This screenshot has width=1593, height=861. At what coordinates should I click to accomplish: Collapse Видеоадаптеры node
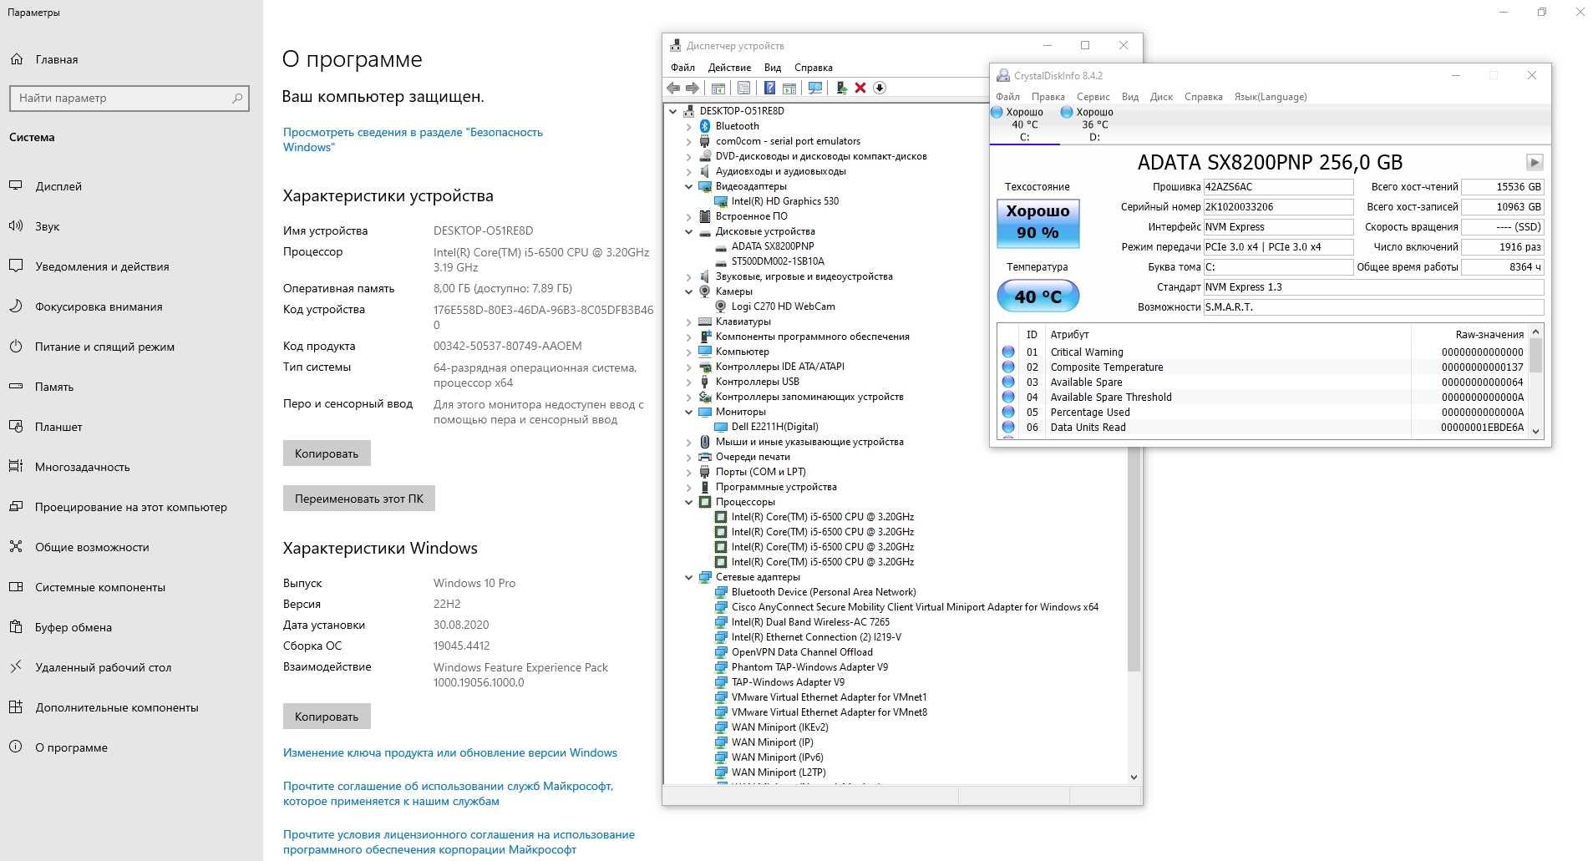(689, 186)
